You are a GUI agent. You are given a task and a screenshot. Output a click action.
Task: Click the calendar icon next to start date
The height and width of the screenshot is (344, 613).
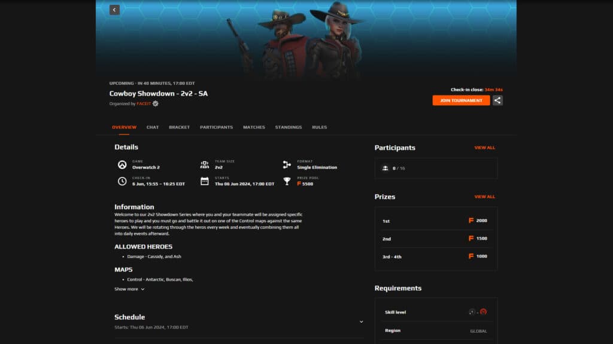205,180
